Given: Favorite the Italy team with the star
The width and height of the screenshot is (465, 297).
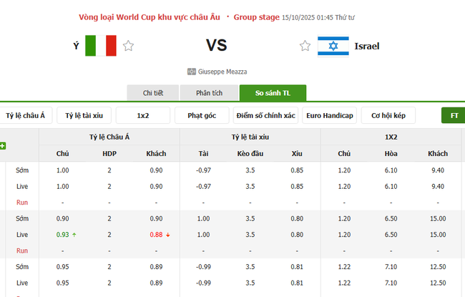Looking at the screenshot, I should tap(129, 47).
